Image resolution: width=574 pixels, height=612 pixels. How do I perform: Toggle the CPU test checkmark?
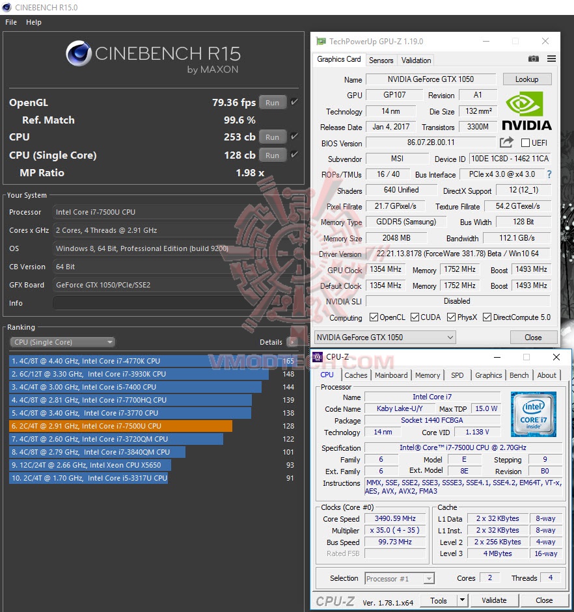(x=294, y=136)
